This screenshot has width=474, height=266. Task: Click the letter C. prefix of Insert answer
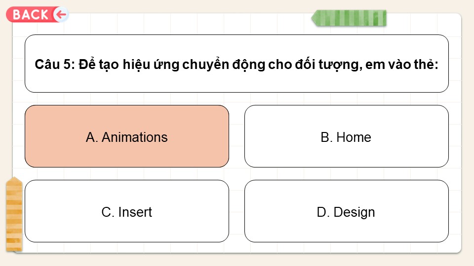pyautogui.click(x=108, y=212)
